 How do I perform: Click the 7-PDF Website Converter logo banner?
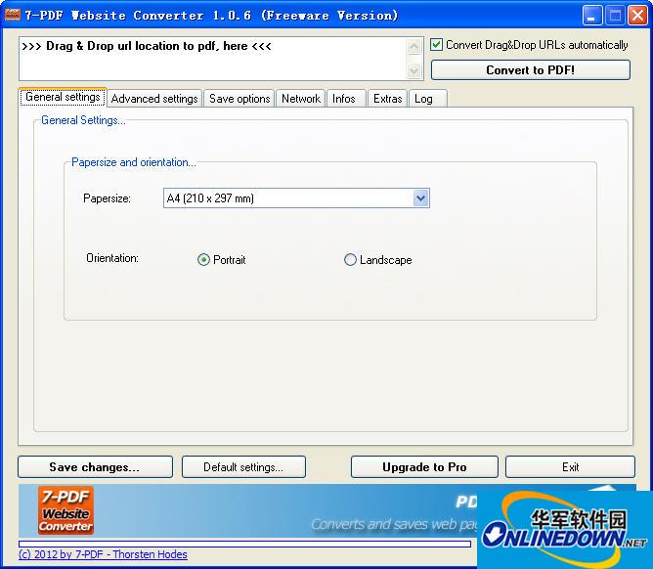tap(65, 510)
